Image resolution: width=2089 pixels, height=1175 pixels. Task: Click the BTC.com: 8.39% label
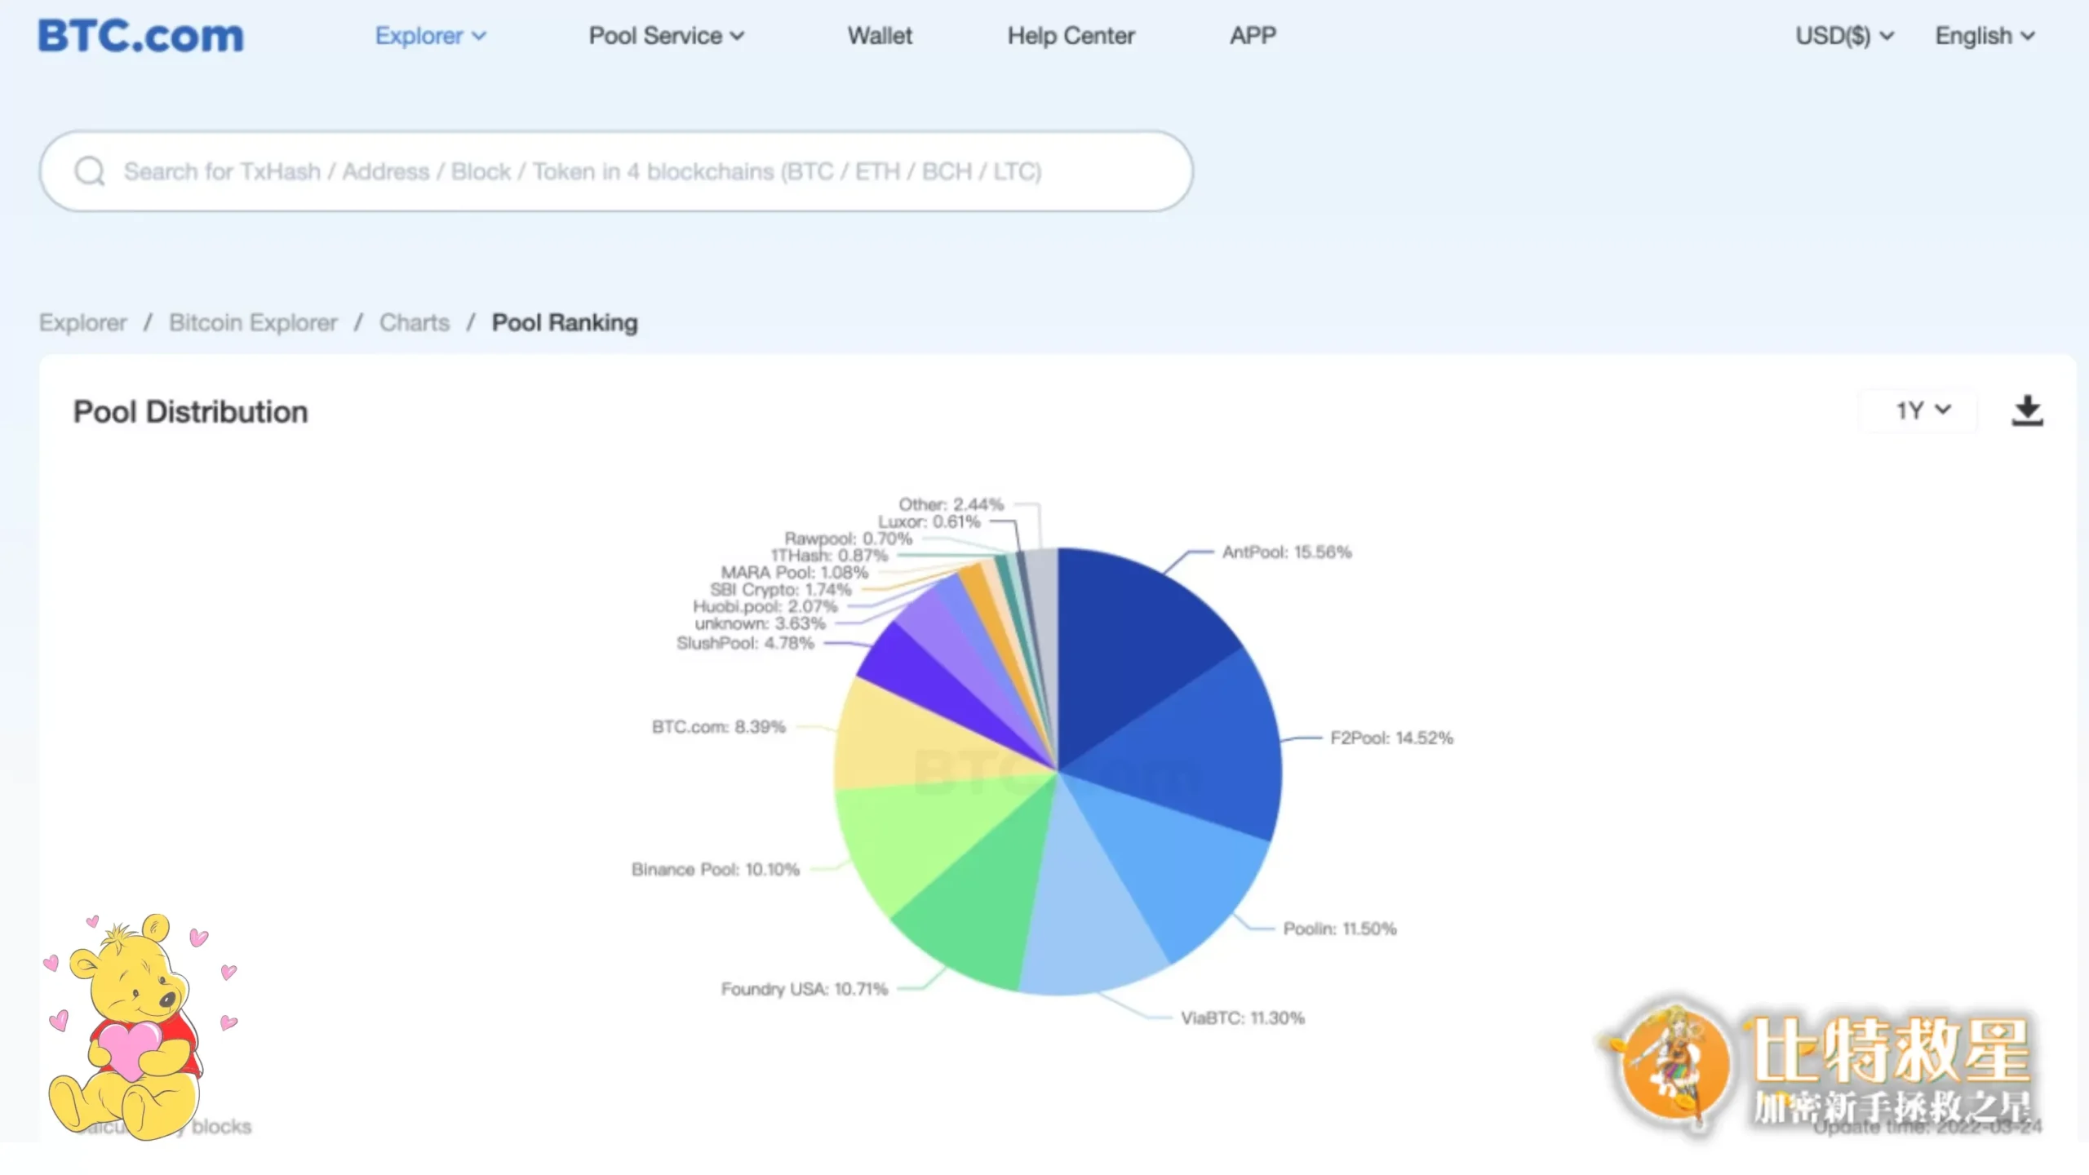coord(719,726)
